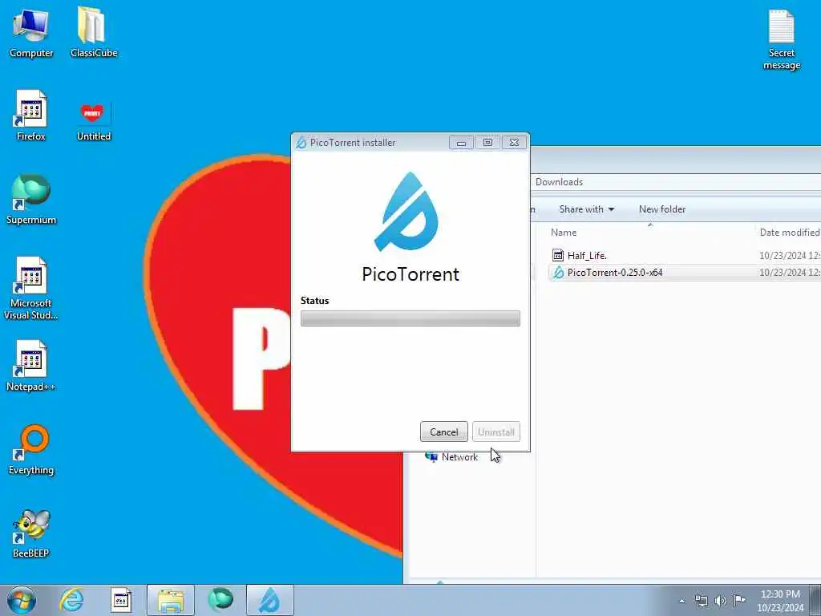Select the ClassiCube folder on desktop
This screenshot has width=821, height=616.
click(94, 32)
